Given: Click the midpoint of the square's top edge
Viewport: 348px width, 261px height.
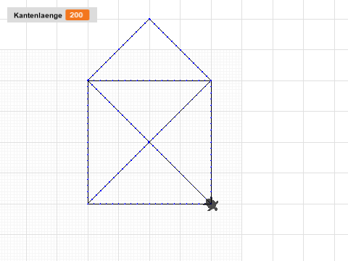Looking at the screenshot, I should tap(149, 80).
